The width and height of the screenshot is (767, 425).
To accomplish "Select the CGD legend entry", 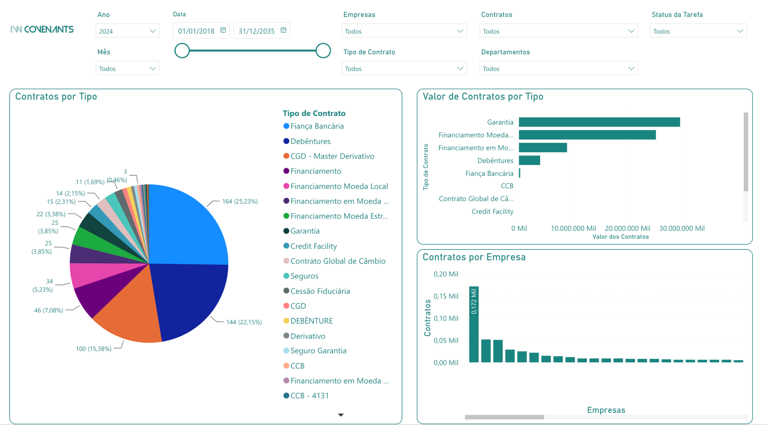I will tap(294, 306).
